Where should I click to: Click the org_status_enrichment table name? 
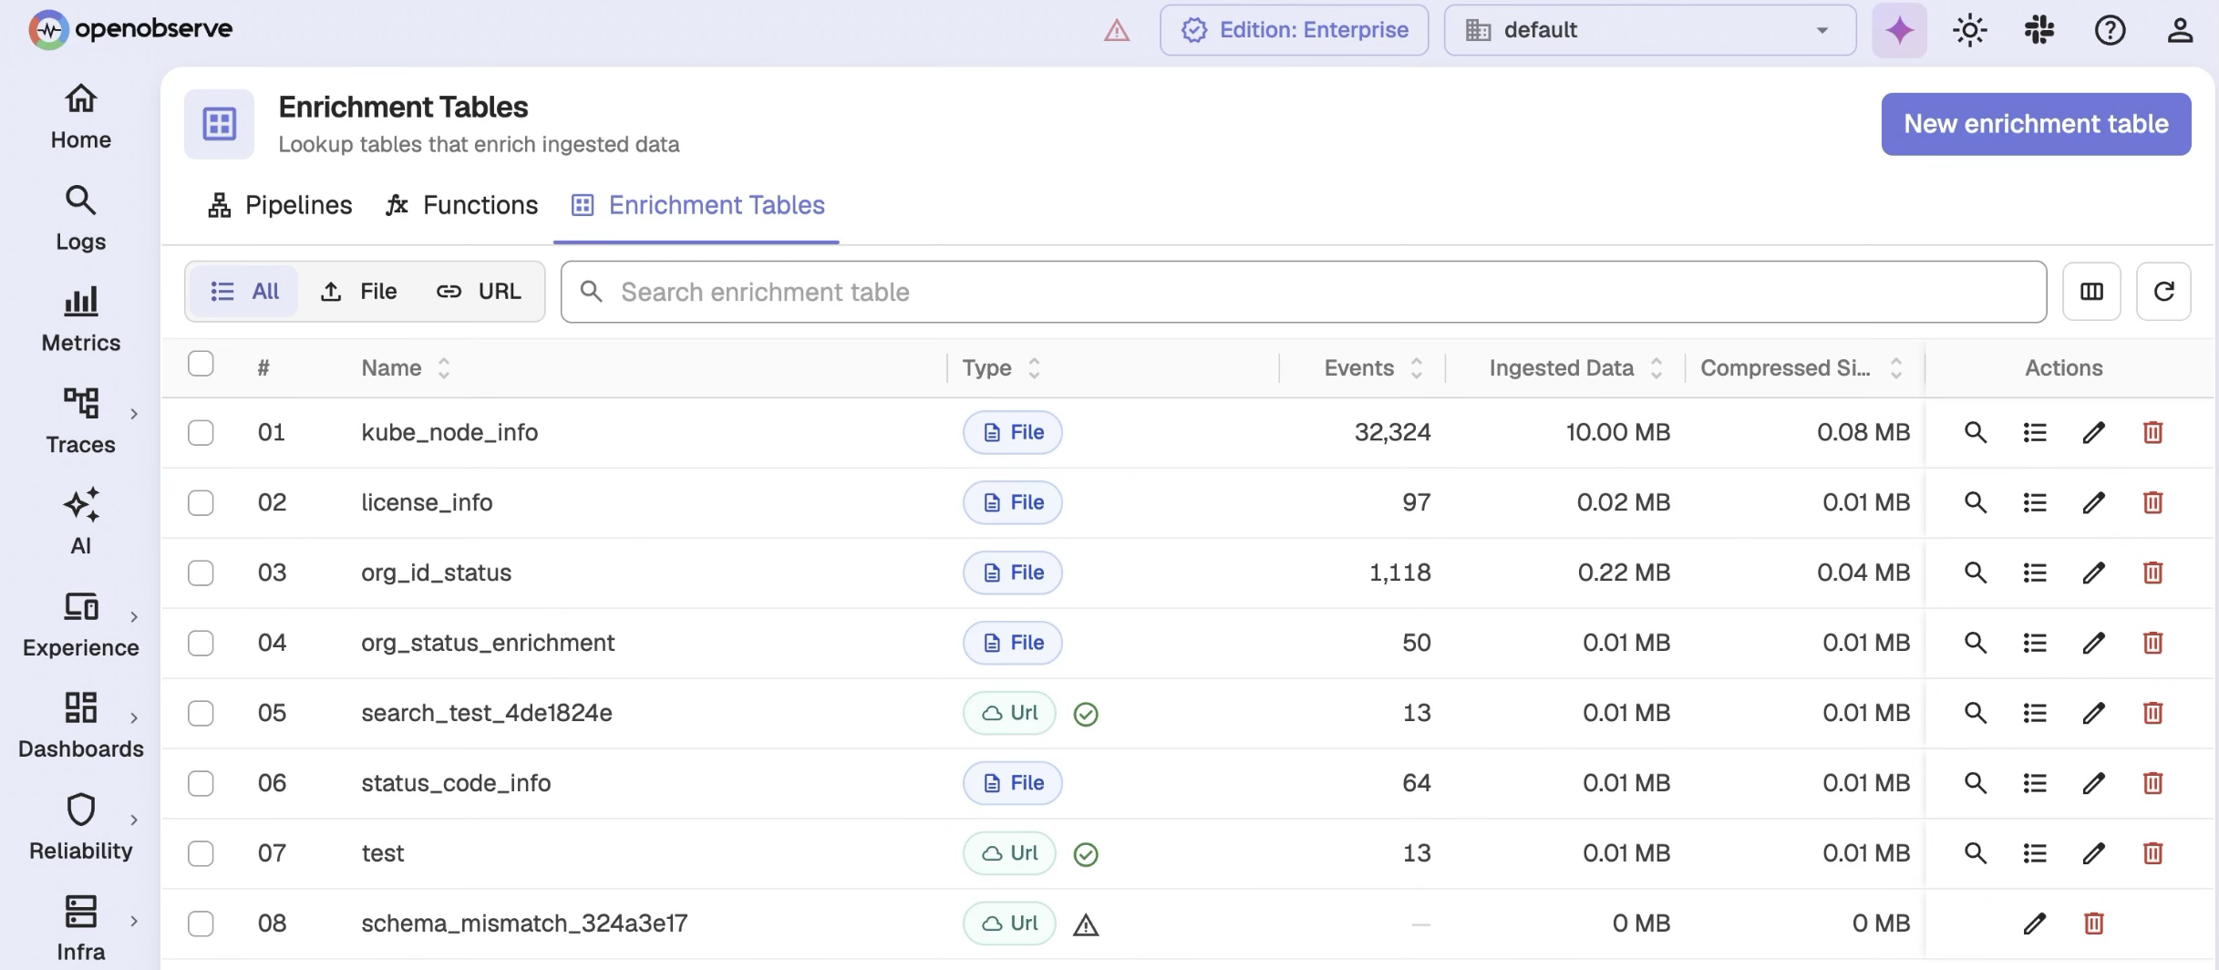coord(488,643)
